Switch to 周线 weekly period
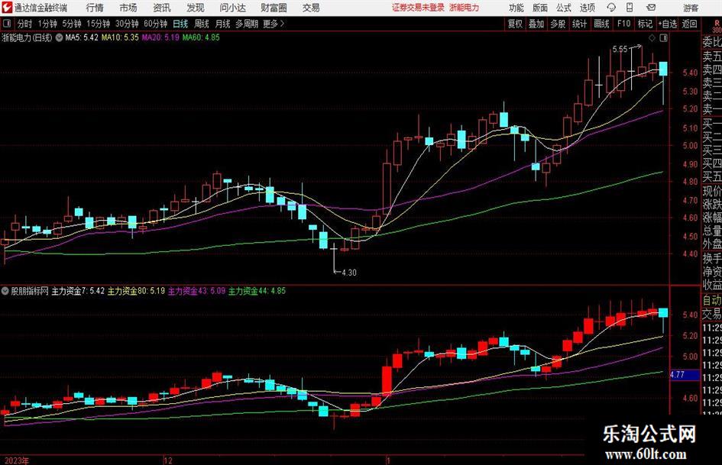722x465 pixels. 202,24
